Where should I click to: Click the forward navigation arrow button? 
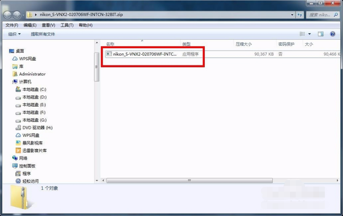(17, 15)
